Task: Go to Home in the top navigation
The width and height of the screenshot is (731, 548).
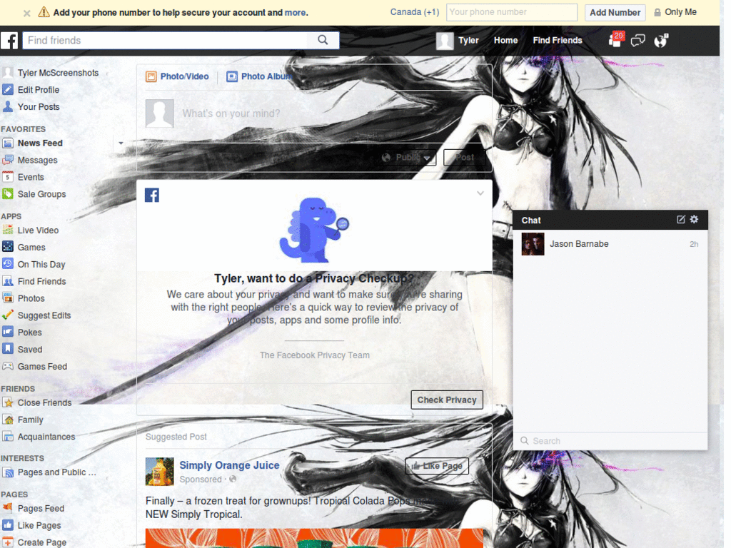Action: coord(505,41)
